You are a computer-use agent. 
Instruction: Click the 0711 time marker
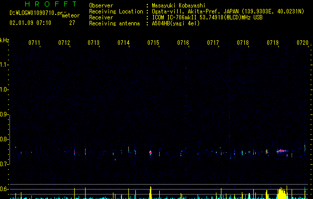coord(34,43)
